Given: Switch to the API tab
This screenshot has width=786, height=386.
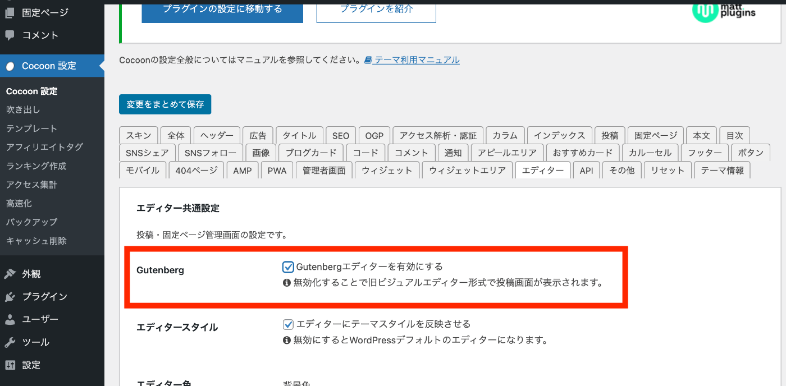Looking at the screenshot, I should [586, 171].
